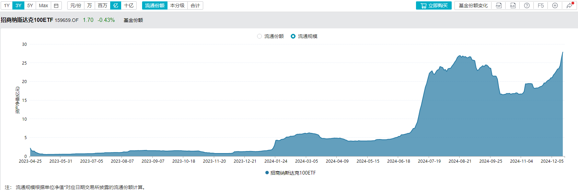Open the help question mark icon
578x190 pixels.
coord(527,5)
